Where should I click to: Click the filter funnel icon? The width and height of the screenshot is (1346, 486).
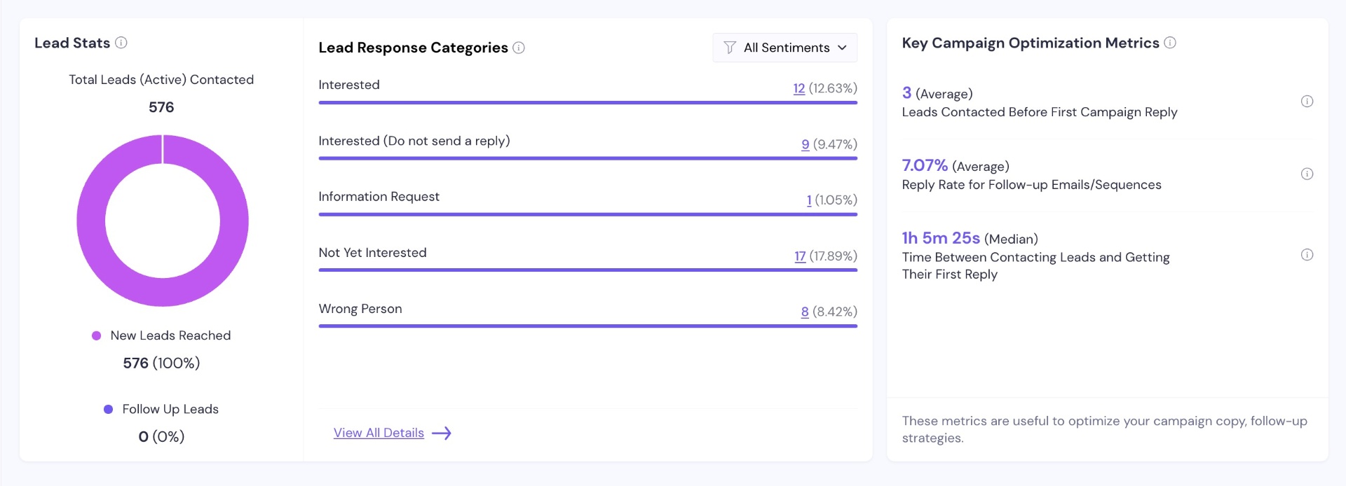pos(730,48)
